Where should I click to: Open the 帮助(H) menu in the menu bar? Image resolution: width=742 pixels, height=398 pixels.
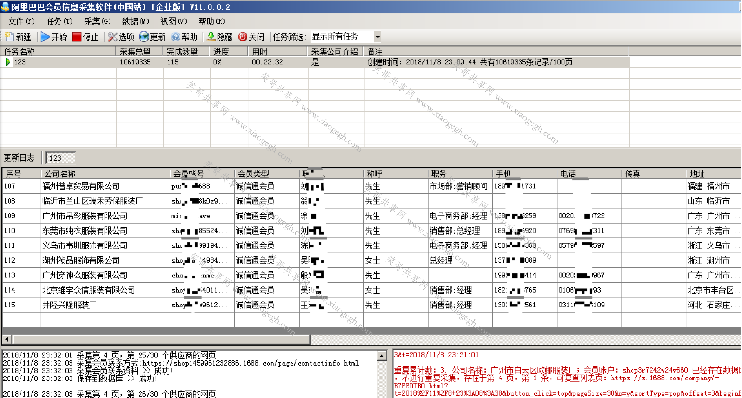pyautogui.click(x=212, y=21)
